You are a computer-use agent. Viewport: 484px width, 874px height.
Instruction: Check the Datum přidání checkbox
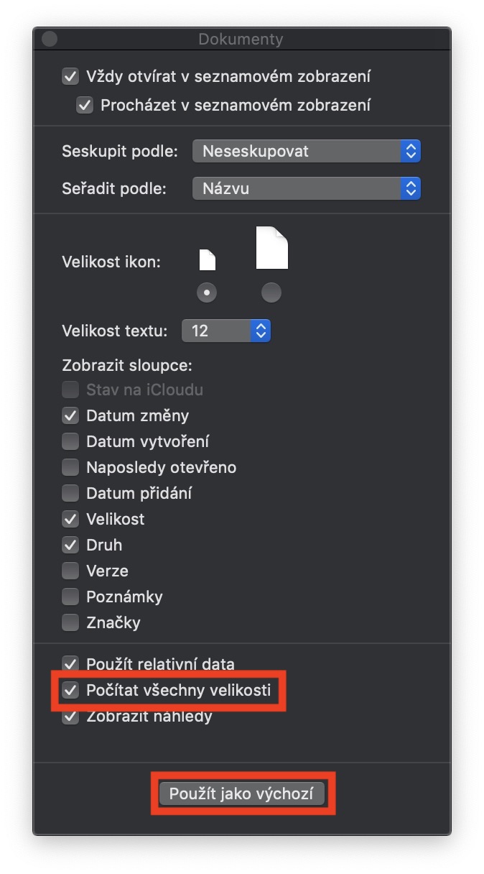point(70,493)
